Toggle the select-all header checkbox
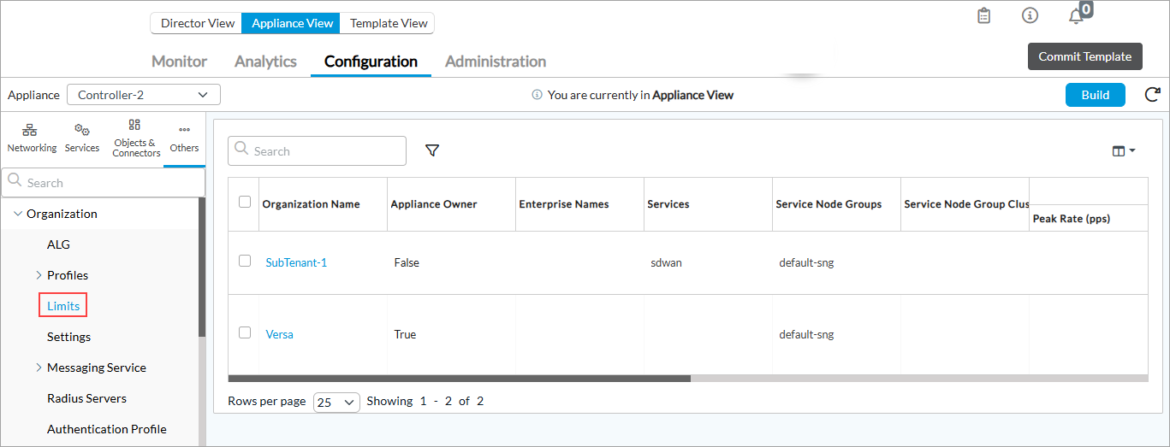Viewport: 1170px width, 447px height. pos(245,203)
